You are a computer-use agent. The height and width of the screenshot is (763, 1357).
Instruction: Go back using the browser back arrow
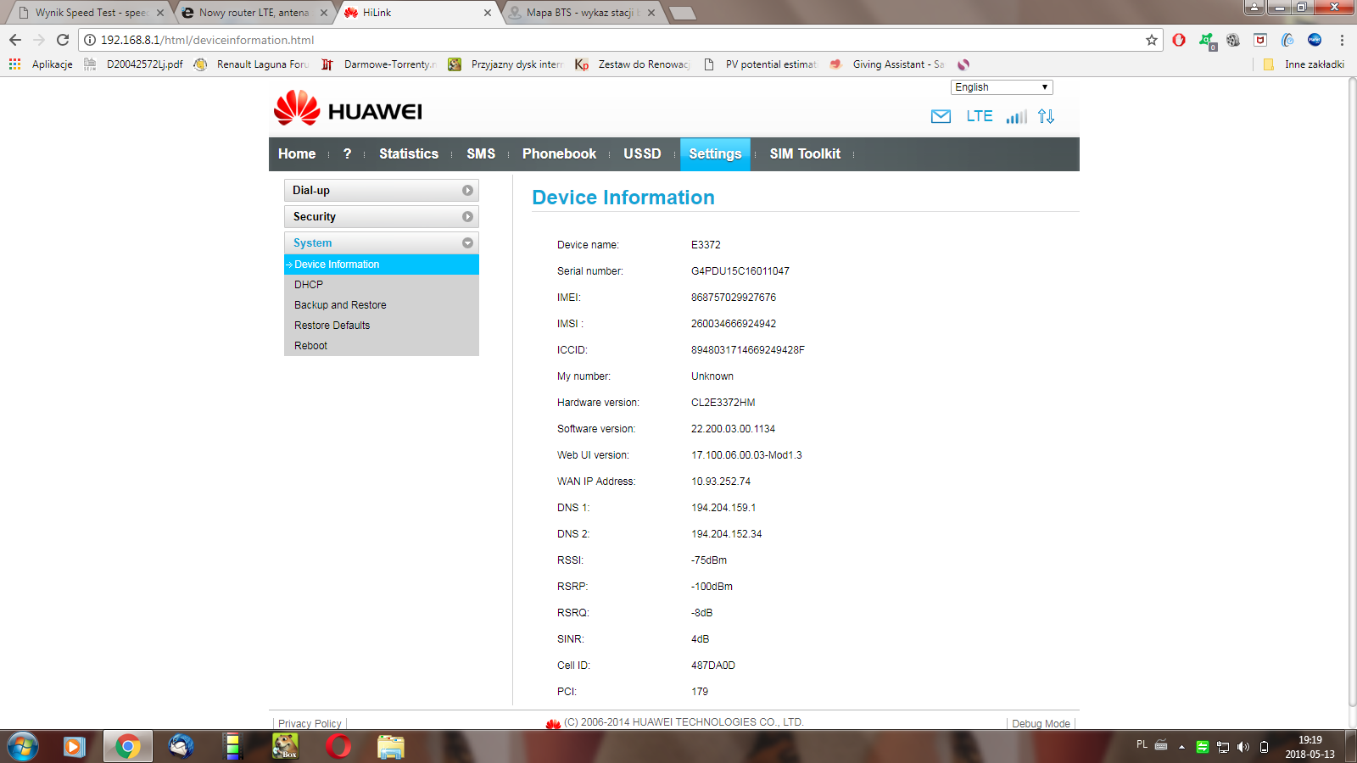click(x=15, y=40)
